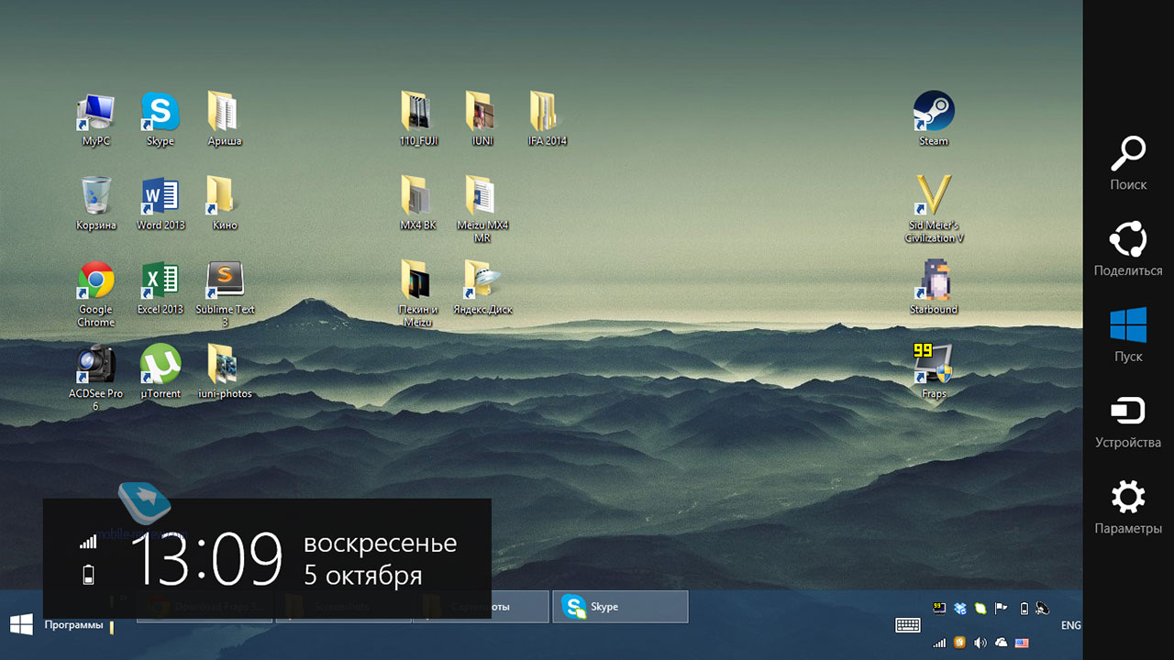
Task: Launch Starbound from the desktop
Action: coord(934,288)
